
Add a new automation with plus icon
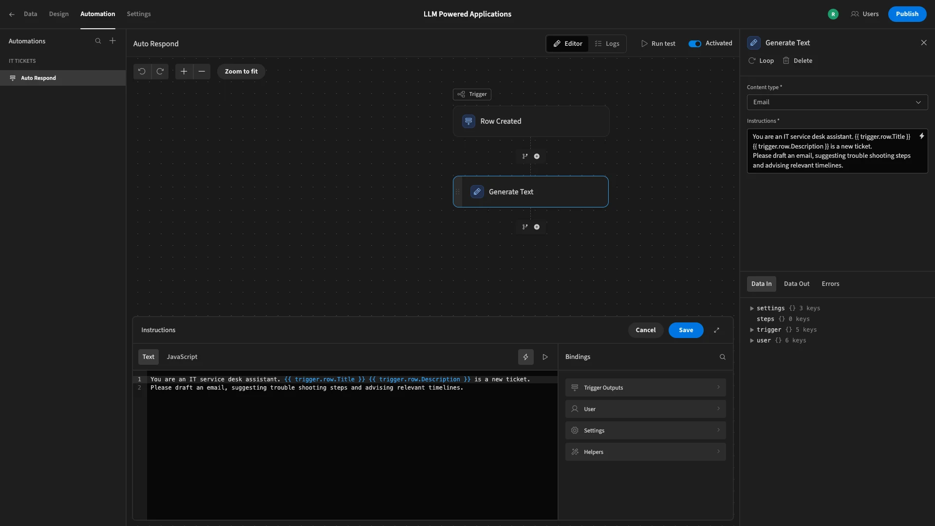click(x=112, y=41)
